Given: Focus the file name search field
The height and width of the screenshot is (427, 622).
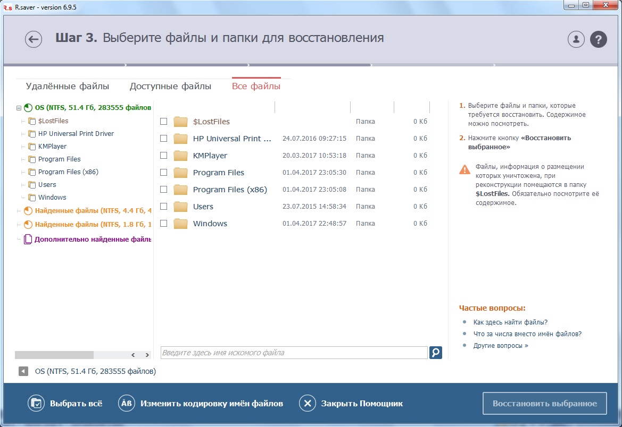Looking at the screenshot, I should [294, 353].
